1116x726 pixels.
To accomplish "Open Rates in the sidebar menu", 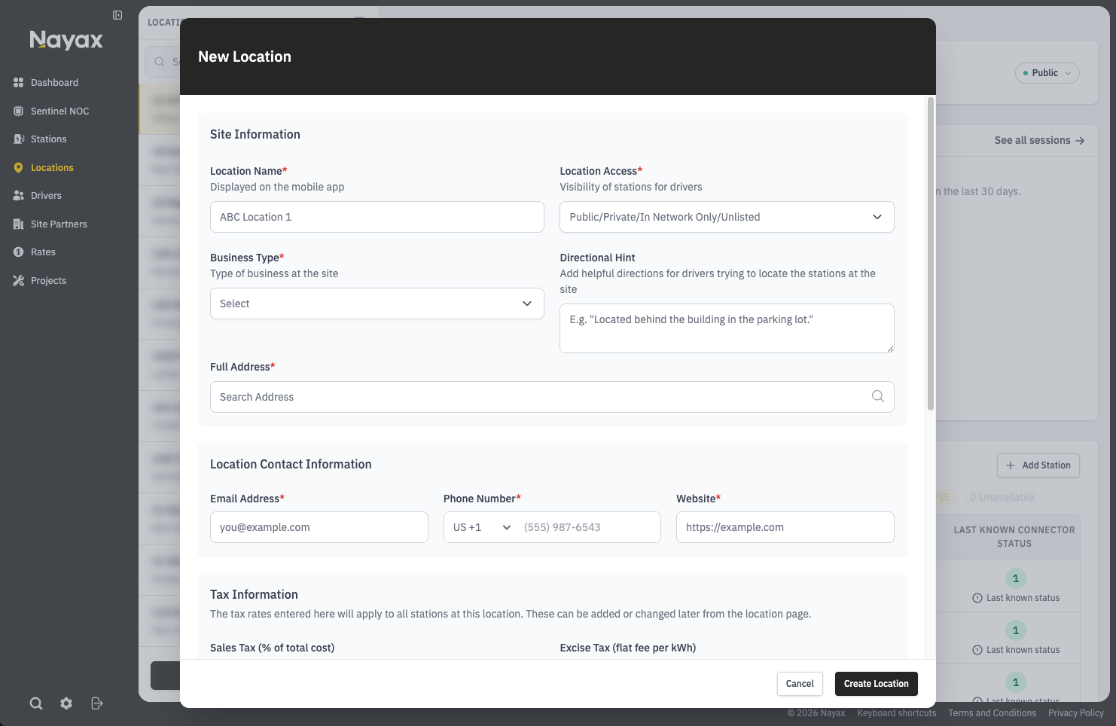I will pyautogui.click(x=43, y=252).
